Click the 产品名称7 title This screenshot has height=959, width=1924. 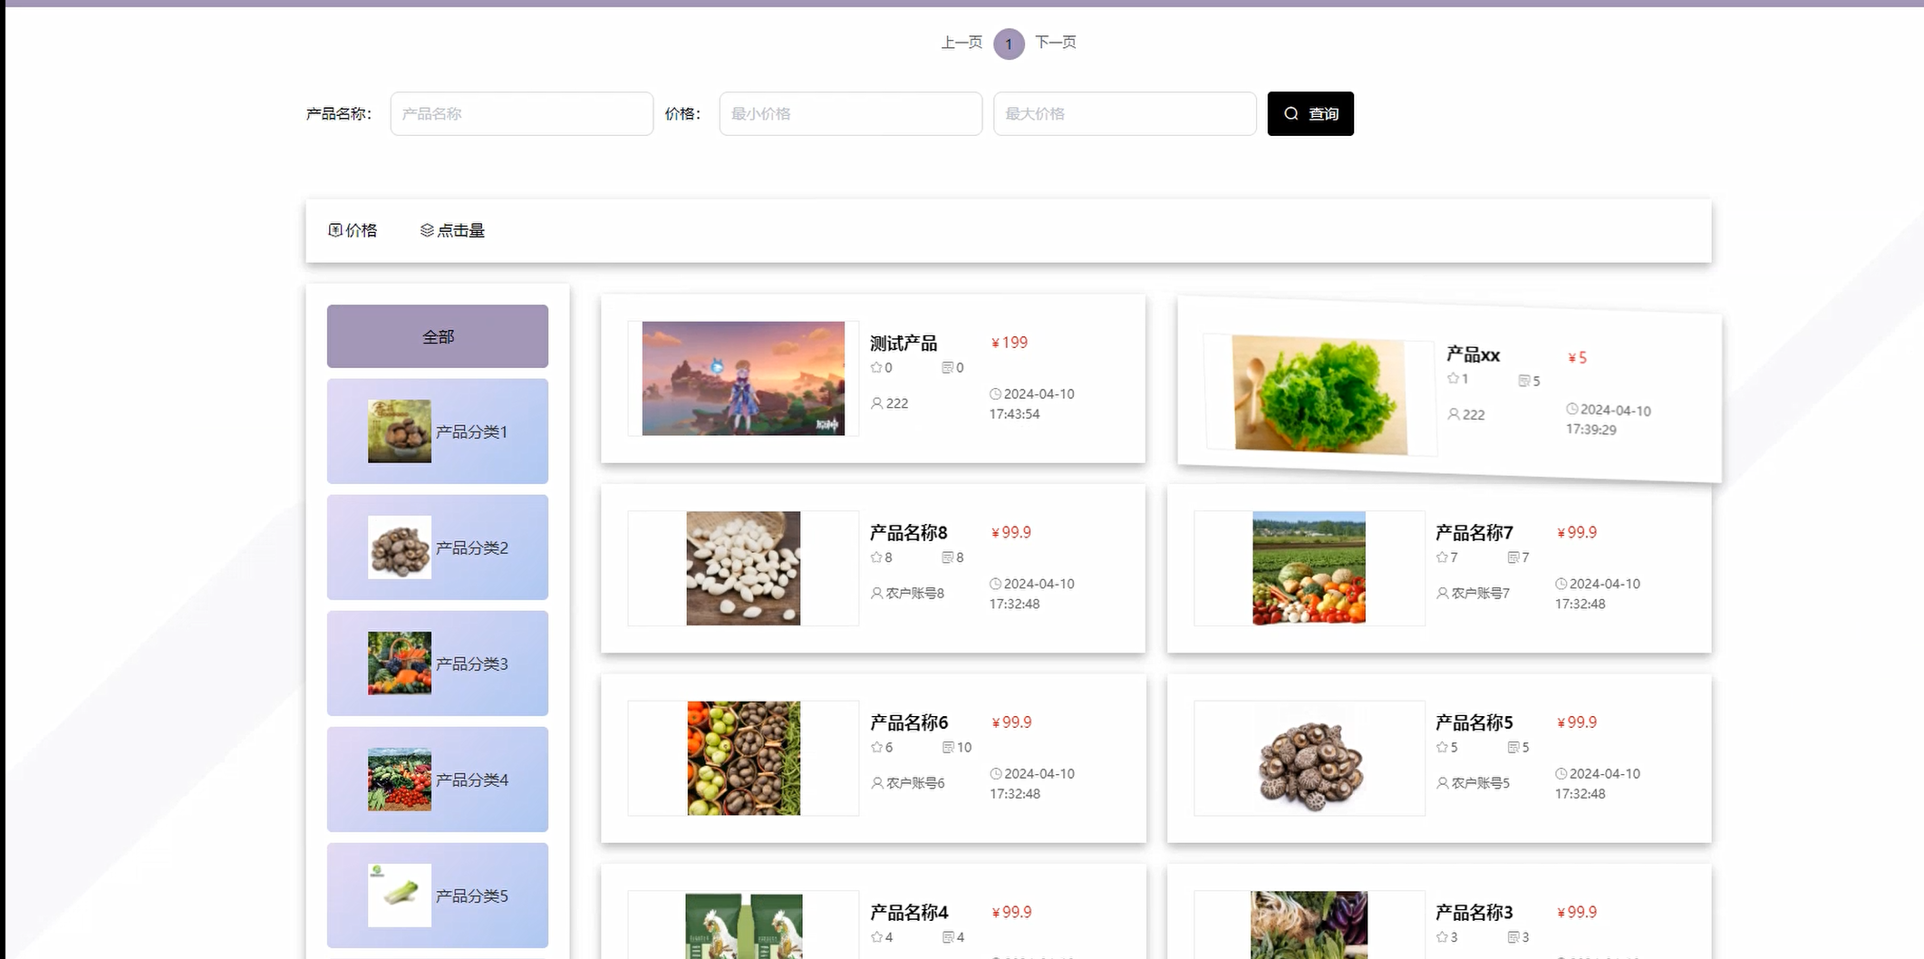point(1474,533)
